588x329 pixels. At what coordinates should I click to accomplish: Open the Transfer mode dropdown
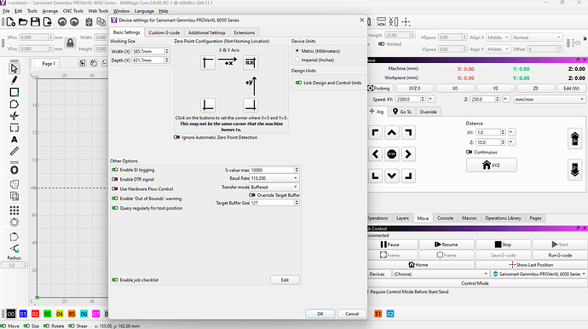pos(274,187)
